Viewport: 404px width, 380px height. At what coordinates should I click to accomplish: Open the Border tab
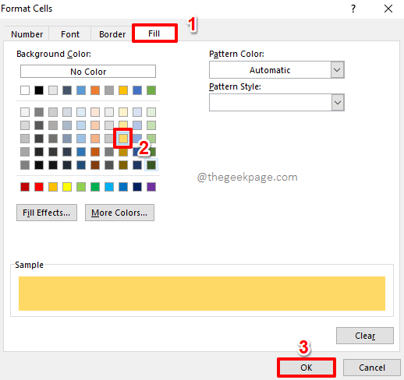pos(112,34)
